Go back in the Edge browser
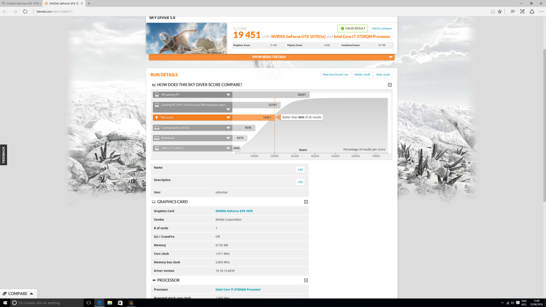 click(x=5, y=12)
